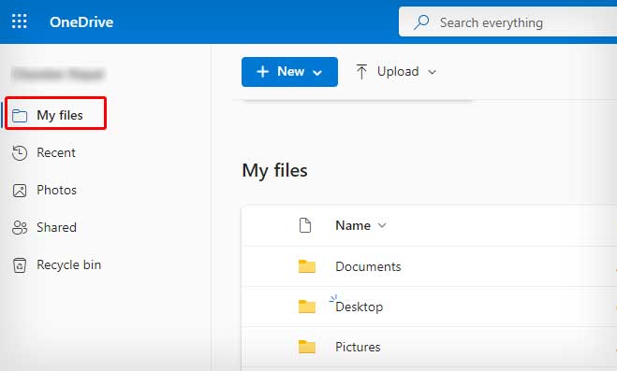Open the Desktop folder name link
Screen dimensions: 617x371
[359, 307]
